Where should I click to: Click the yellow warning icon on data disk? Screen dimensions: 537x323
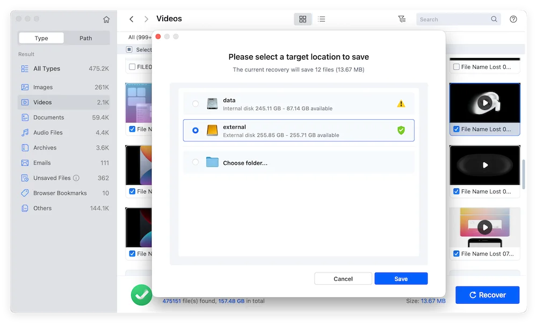(401, 104)
